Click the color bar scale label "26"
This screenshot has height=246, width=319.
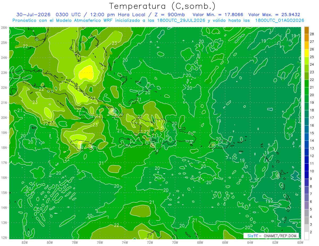click(x=312, y=49)
